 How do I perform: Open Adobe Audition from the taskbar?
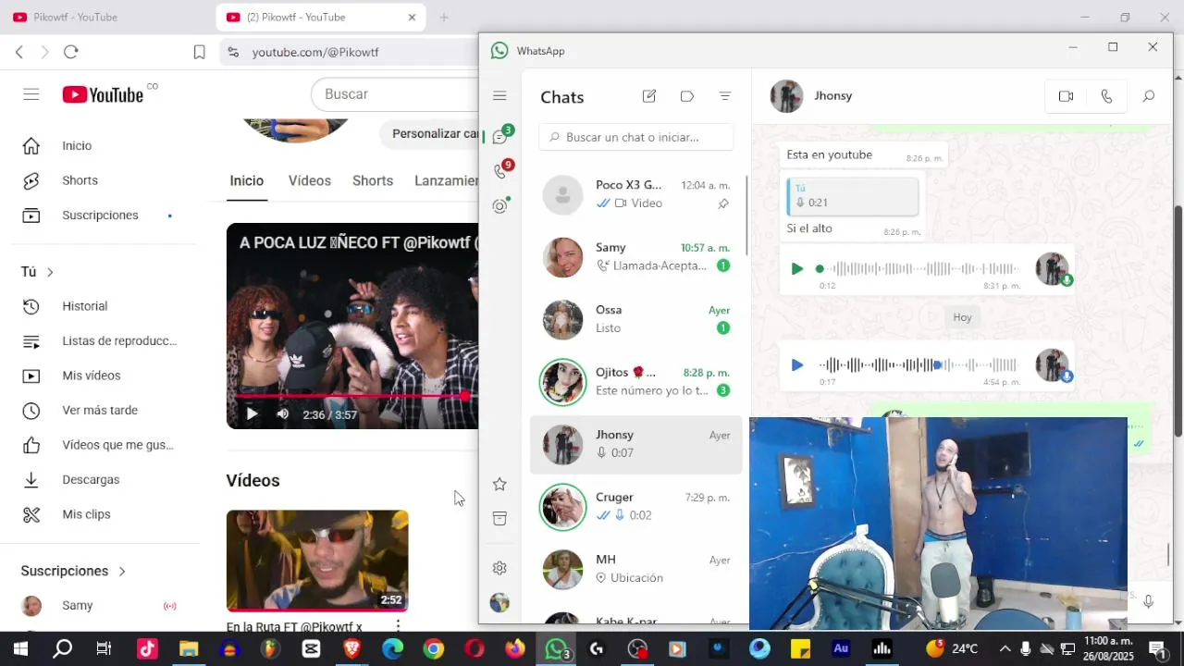[841, 648]
